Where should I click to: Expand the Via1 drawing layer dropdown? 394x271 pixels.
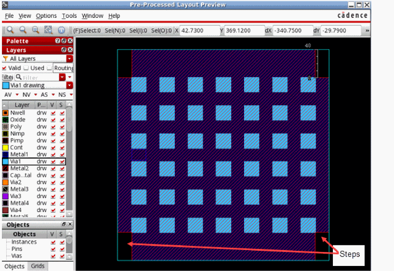coord(70,85)
